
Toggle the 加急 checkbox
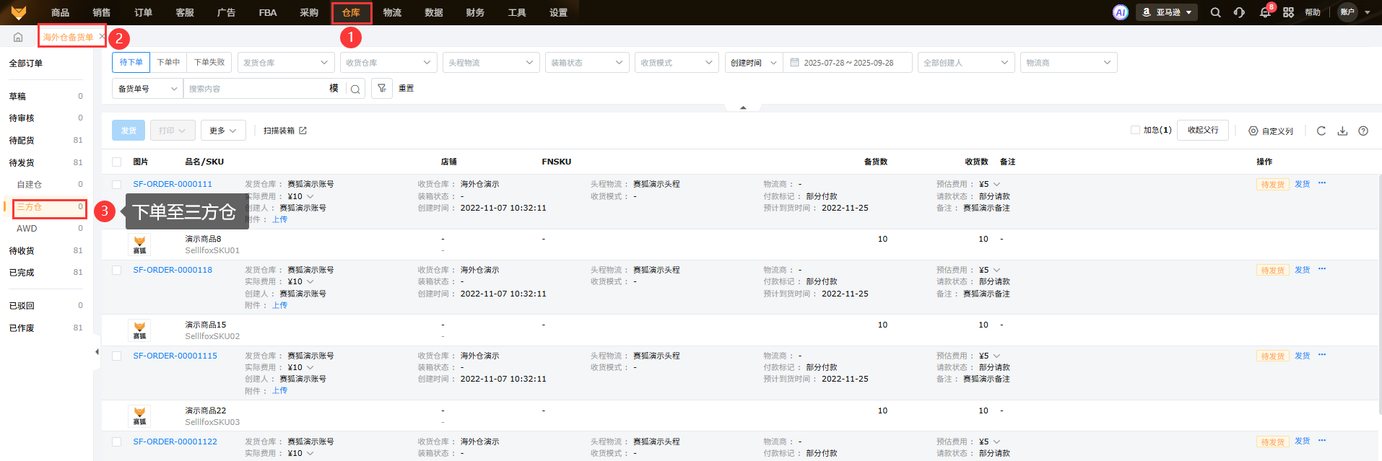[x=1135, y=130]
